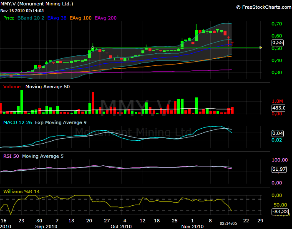Select the green Price indicator label

(x=9, y=18)
